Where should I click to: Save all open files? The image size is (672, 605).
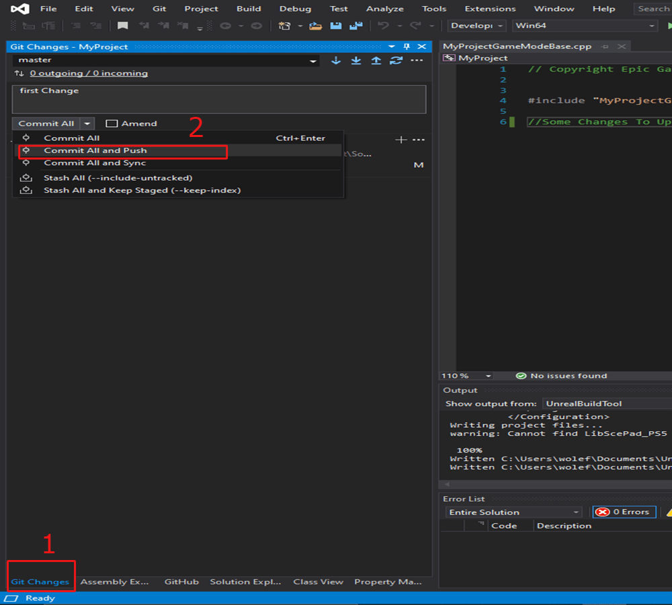[355, 26]
